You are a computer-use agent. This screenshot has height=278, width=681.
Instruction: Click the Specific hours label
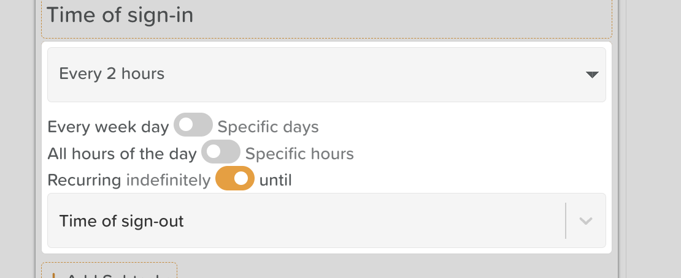[299, 153]
